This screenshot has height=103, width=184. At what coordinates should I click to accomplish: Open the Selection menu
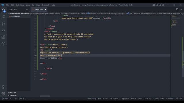tap(20, 5)
